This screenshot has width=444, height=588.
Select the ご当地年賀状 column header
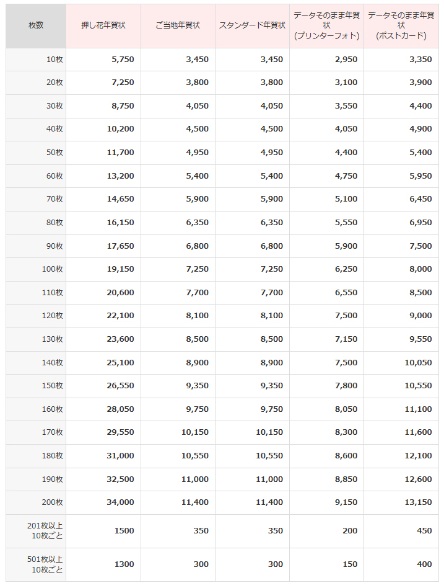click(x=178, y=25)
